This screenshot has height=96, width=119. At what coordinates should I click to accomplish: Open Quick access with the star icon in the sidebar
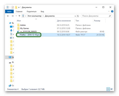coord(10,23)
